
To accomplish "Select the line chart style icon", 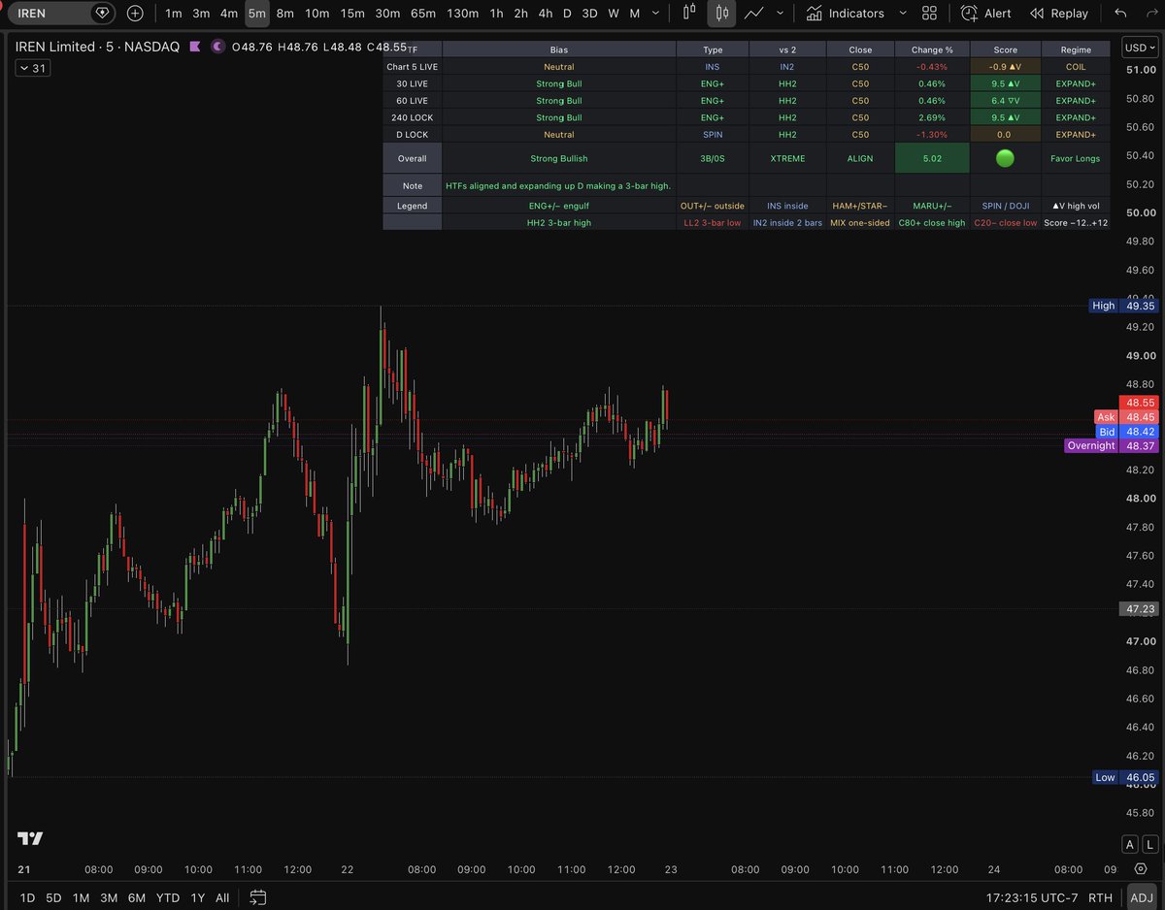I will pyautogui.click(x=753, y=14).
